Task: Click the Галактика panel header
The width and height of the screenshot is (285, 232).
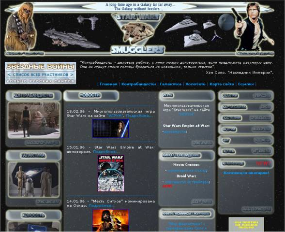Action: [34, 156]
